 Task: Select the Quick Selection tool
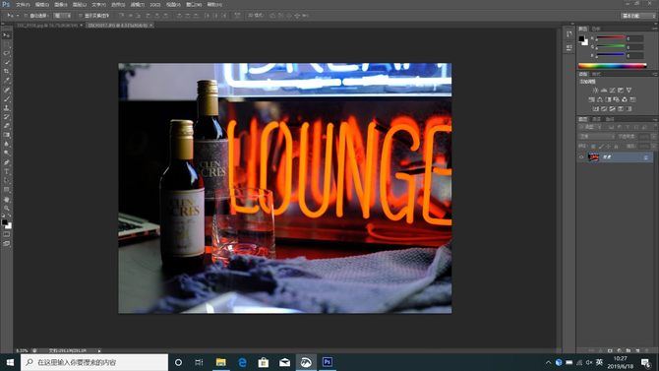pos(6,63)
